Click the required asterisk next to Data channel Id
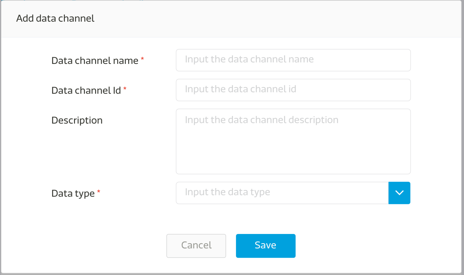The width and height of the screenshot is (464, 275). (125, 89)
